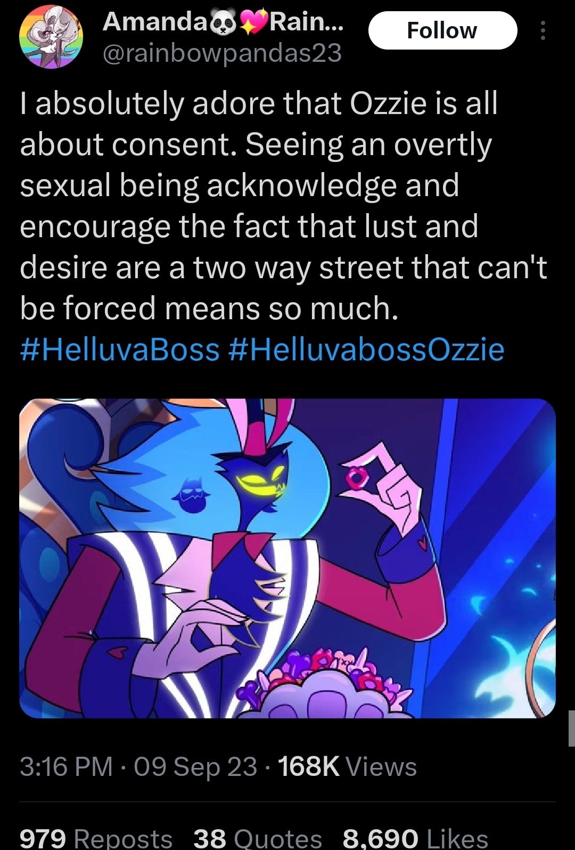Click the pink ring held by Ozzie
This screenshot has height=850, width=575.
tap(355, 479)
